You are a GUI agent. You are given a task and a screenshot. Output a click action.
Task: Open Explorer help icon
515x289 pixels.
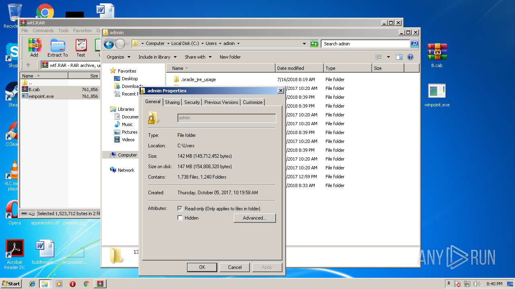coord(410,57)
